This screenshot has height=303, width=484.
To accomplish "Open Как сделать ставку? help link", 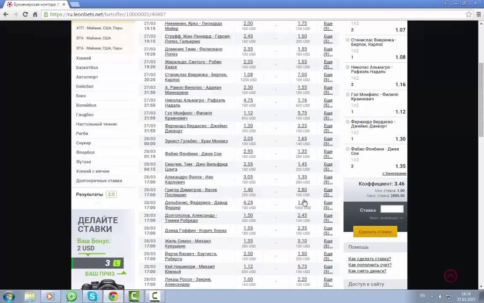I will [x=369, y=259].
